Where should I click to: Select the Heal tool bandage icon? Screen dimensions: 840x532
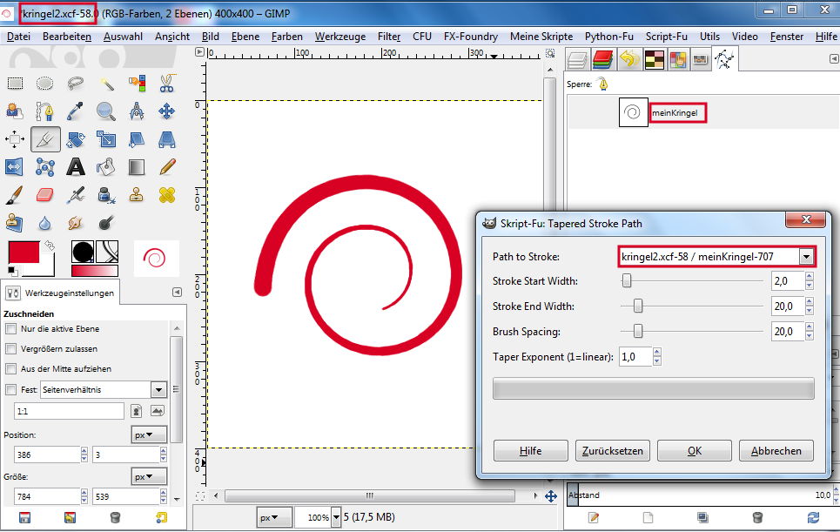tap(167, 194)
